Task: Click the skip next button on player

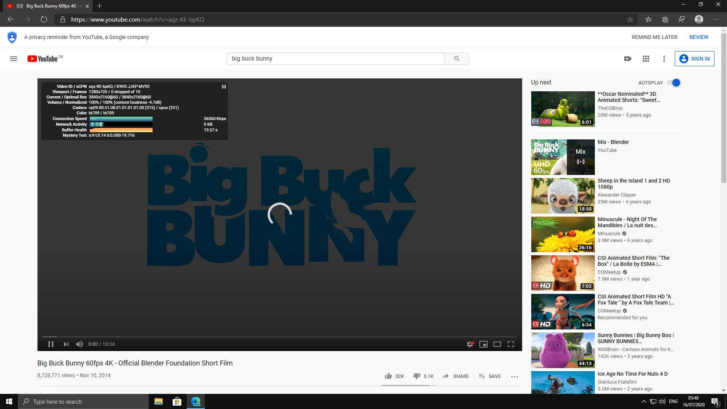Action: click(66, 344)
